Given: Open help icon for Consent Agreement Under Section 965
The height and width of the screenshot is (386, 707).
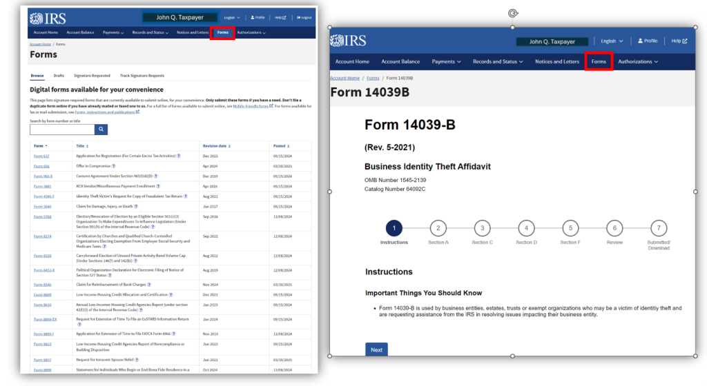Looking at the screenshot, I should [155, 176].
